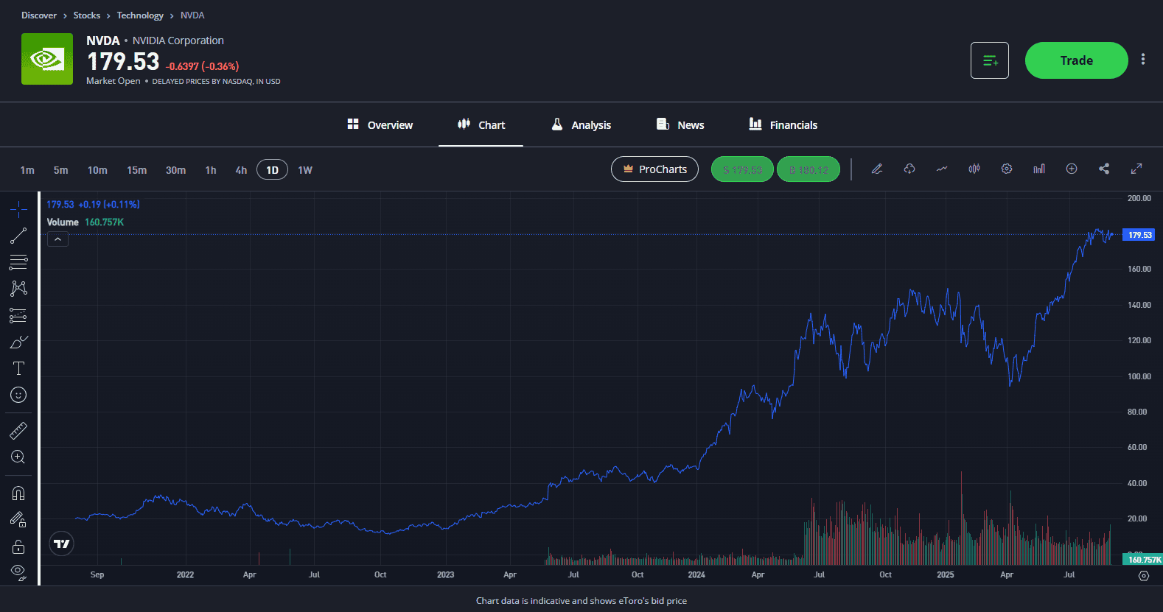This screenshot has width=1163, height=612.
Task: Open the News tab
Action: 680,125
